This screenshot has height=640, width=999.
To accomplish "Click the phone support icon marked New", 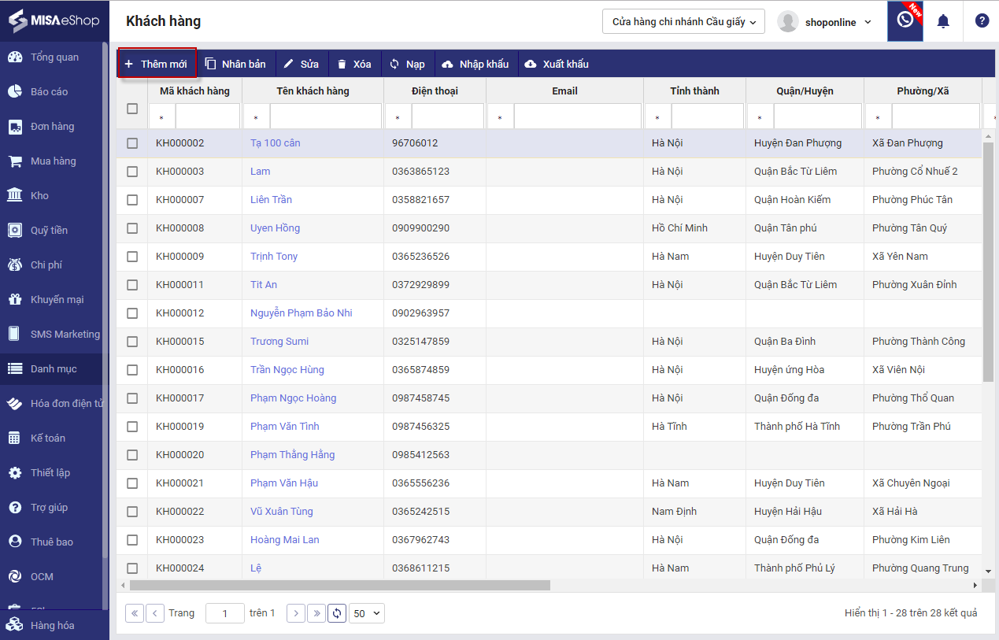I will pyautogui.click(x=905, y=20).
